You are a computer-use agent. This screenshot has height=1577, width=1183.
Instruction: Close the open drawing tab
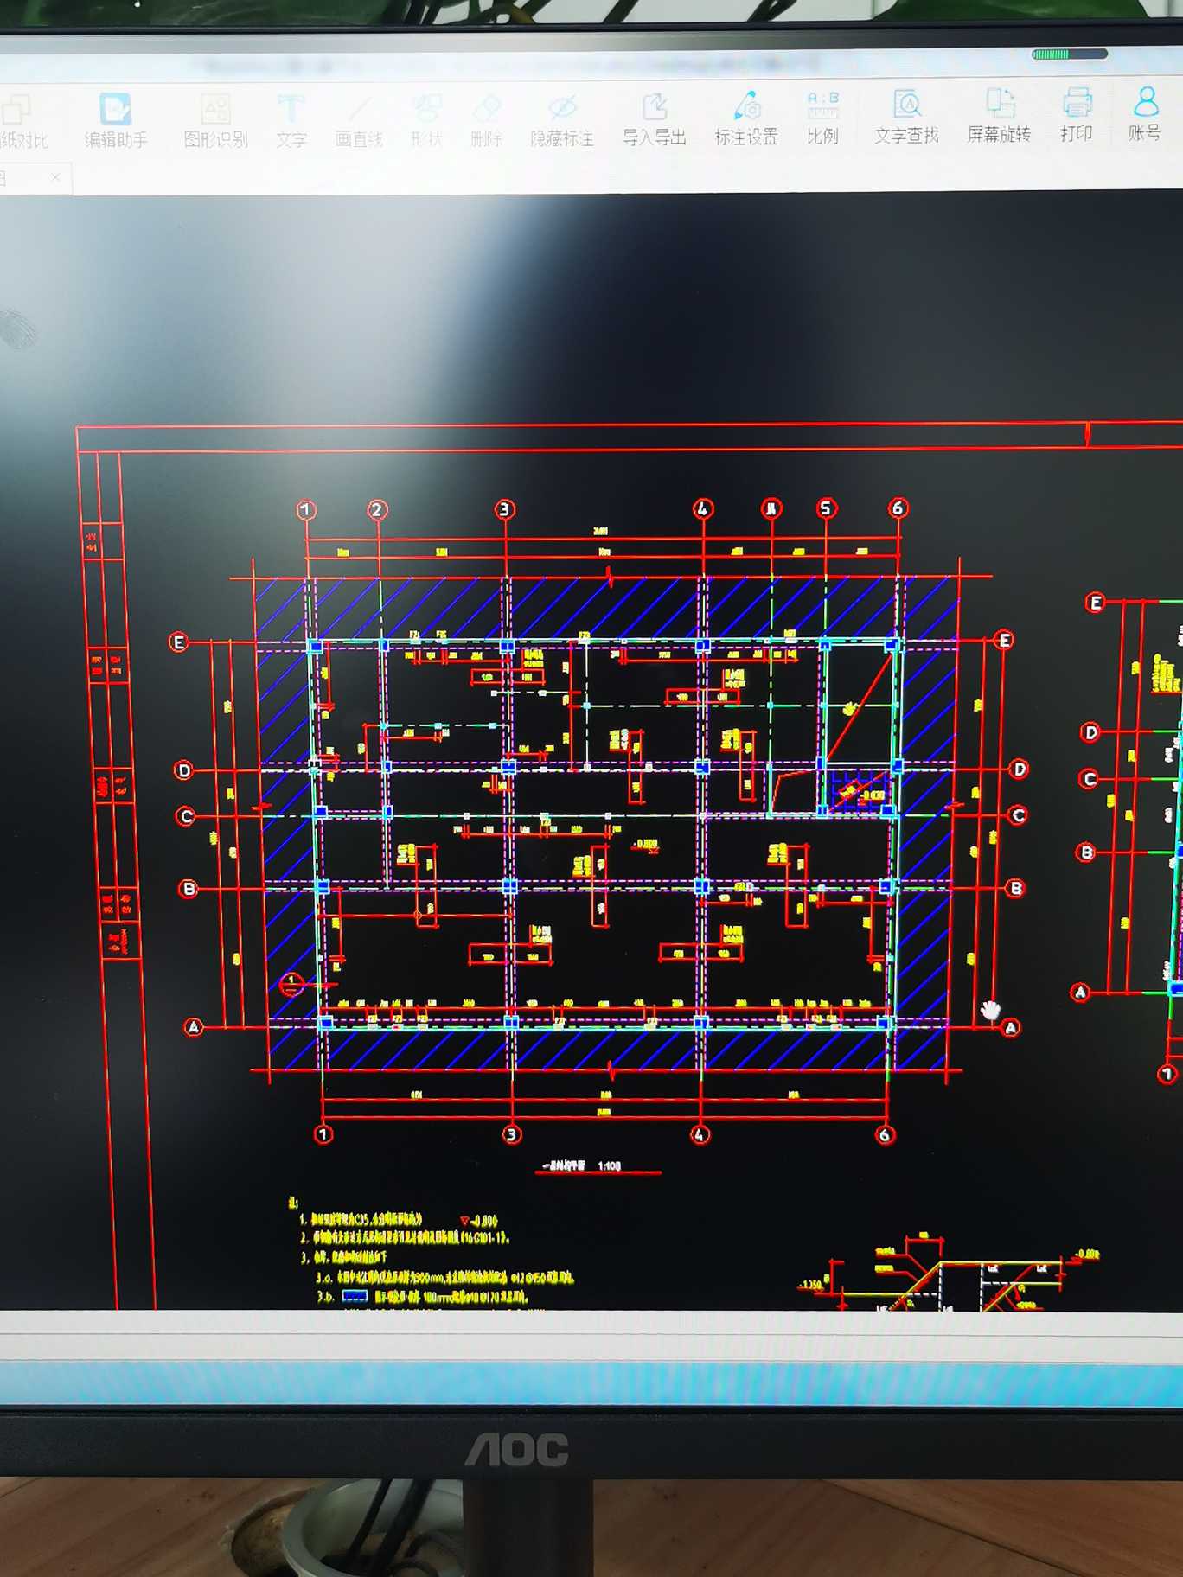pos(55,177)
